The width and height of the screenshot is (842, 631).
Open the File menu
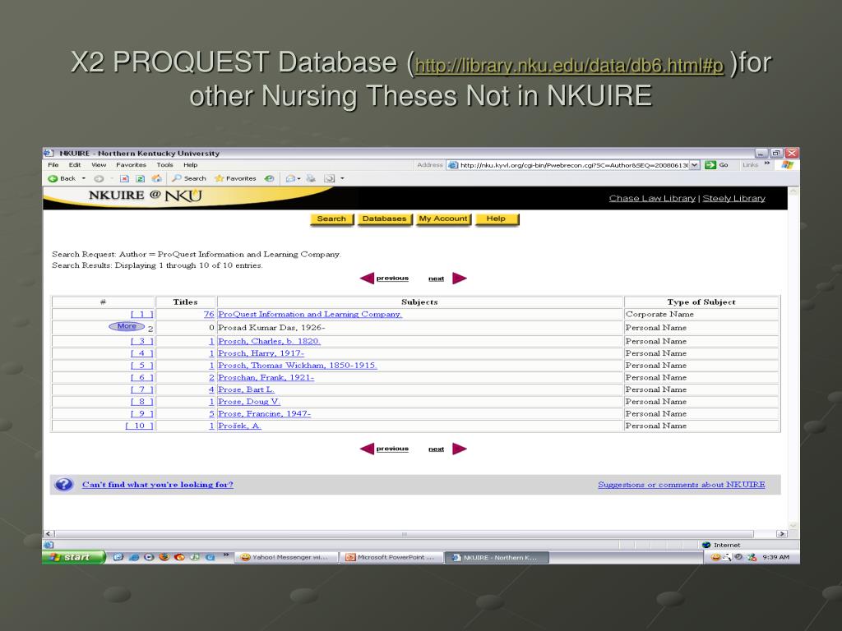click(x=53, y=164)
